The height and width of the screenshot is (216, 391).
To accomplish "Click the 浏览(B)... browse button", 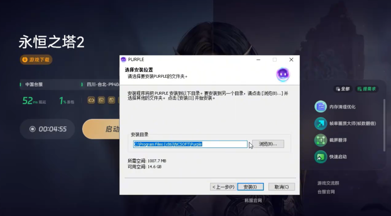I will 268,144.
